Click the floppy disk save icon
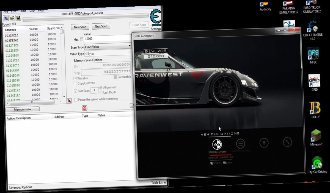The width and height of the screenshot is (330, 193). point(18,18)
